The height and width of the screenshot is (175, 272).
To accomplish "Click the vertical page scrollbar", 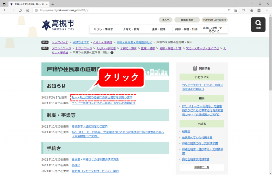I will (x=270, y=95).
